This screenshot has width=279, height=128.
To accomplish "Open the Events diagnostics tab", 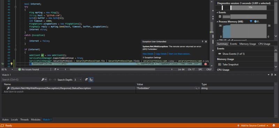I will (x=233, y=44).
